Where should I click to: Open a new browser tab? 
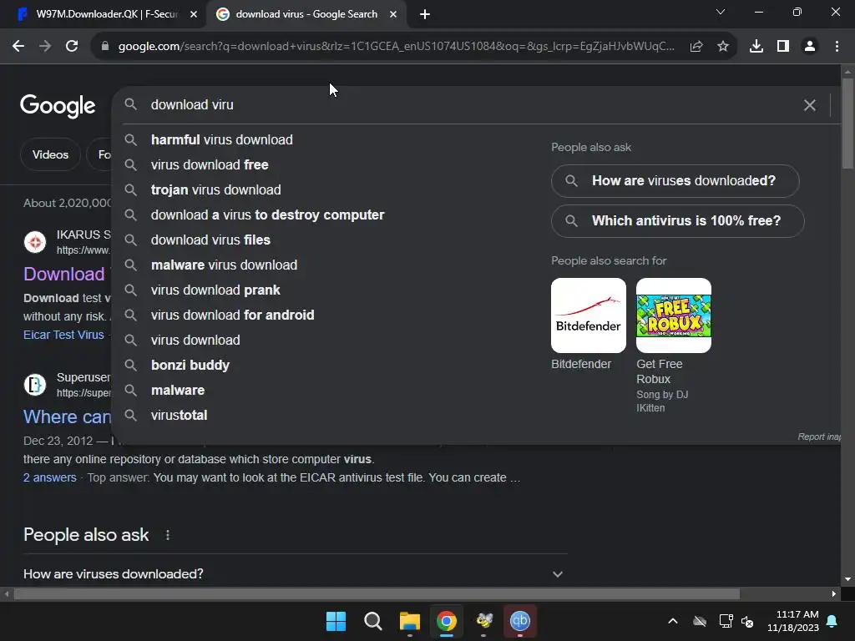pos(425,15)
